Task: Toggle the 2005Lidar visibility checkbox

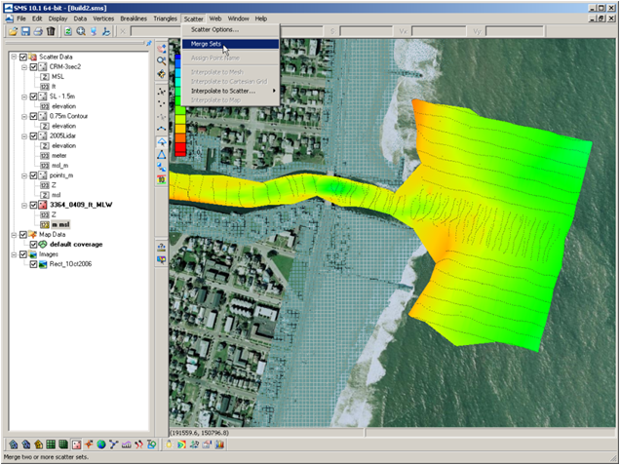Action: pyautogui.click(x=33, y=136)
